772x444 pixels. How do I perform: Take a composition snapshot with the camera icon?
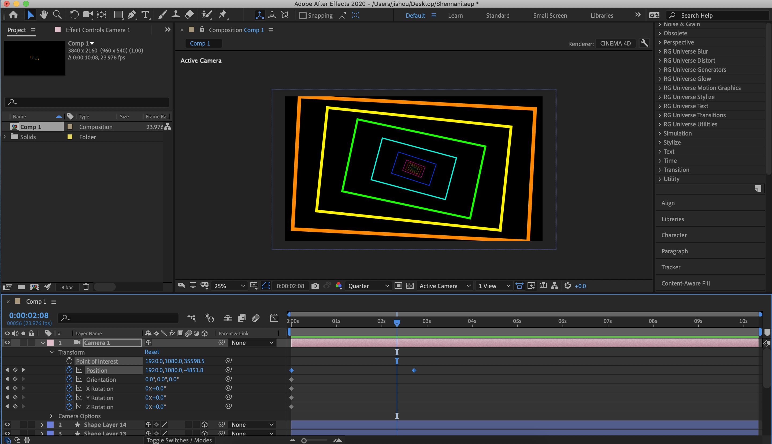coord(315,286)
